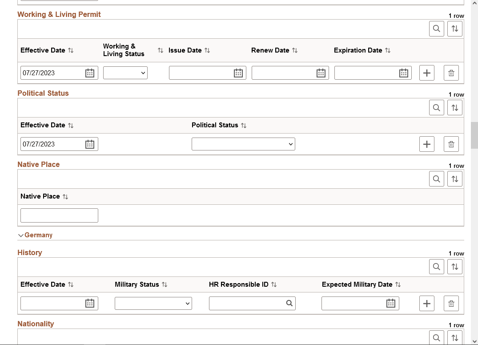
Task: Search the Nationality grid
Action: (x=436, y=337)
